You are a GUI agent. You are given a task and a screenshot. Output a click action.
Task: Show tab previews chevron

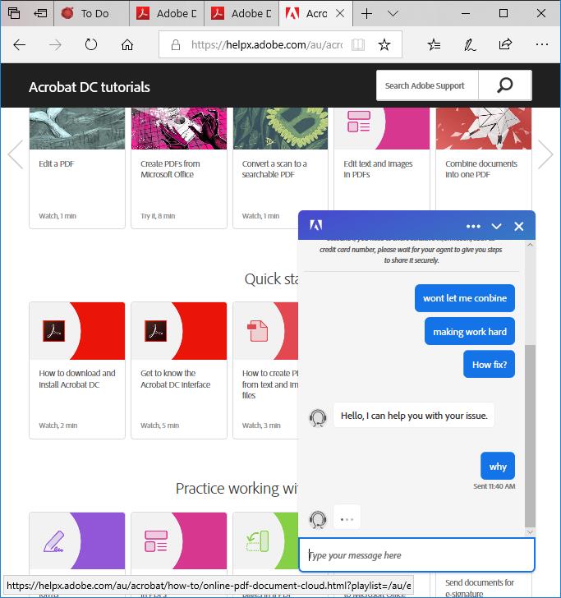[x=393, y=14]
